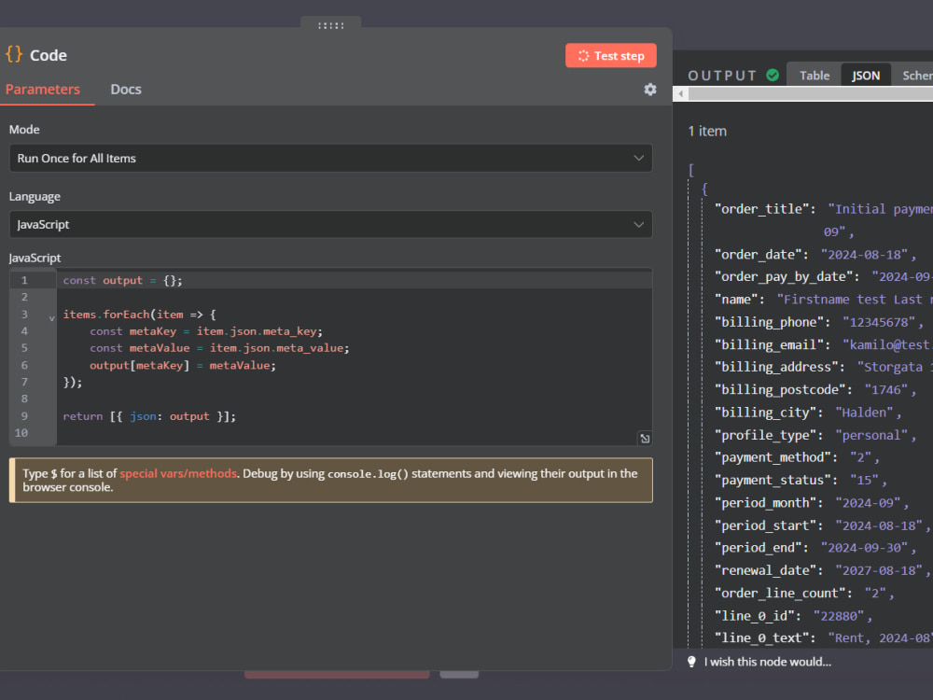Image resolution: width=933 pixels, height=700 pixels.
Task: Grab the panel drag handle dots
Action: tap(331, 25)
